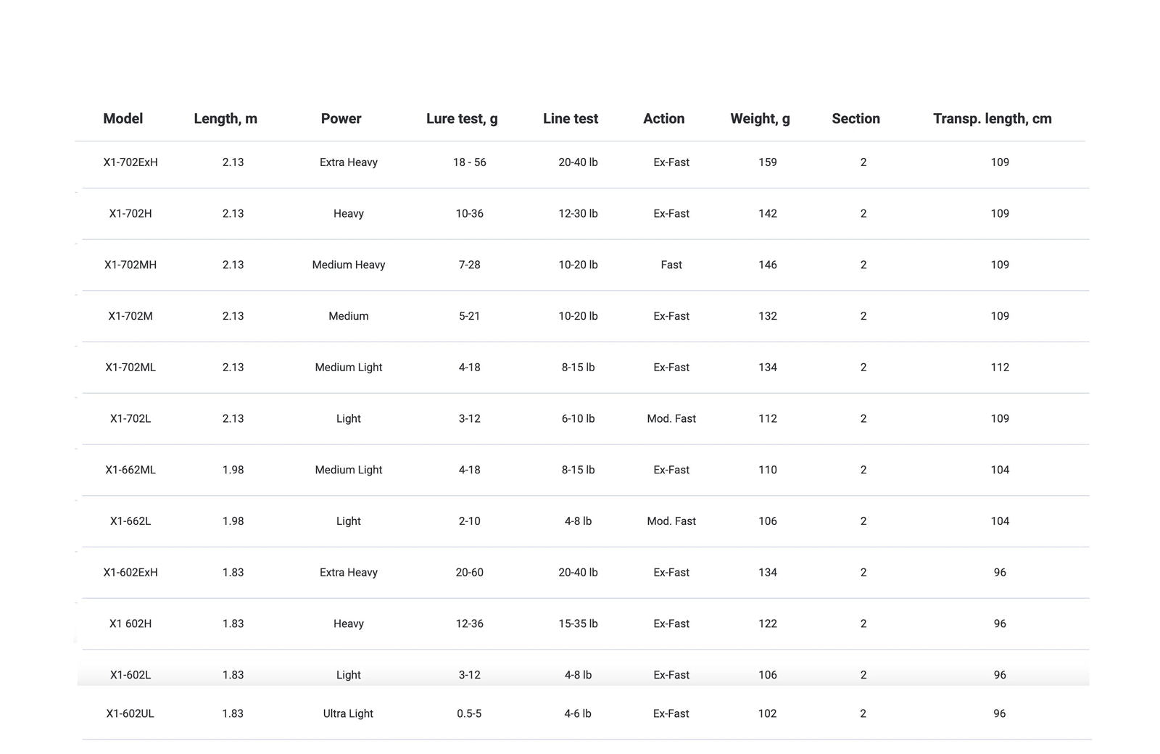The height and width of the screenshot is (754, 1160).
Task: Select the X1-602ExH model name
Action: point(130,573)
